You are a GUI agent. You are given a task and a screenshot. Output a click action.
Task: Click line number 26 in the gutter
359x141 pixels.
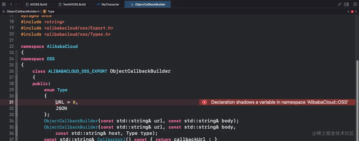(11, 71)
